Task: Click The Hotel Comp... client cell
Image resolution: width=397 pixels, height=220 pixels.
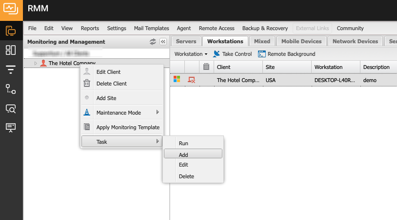Action: (x=238, y=80)
